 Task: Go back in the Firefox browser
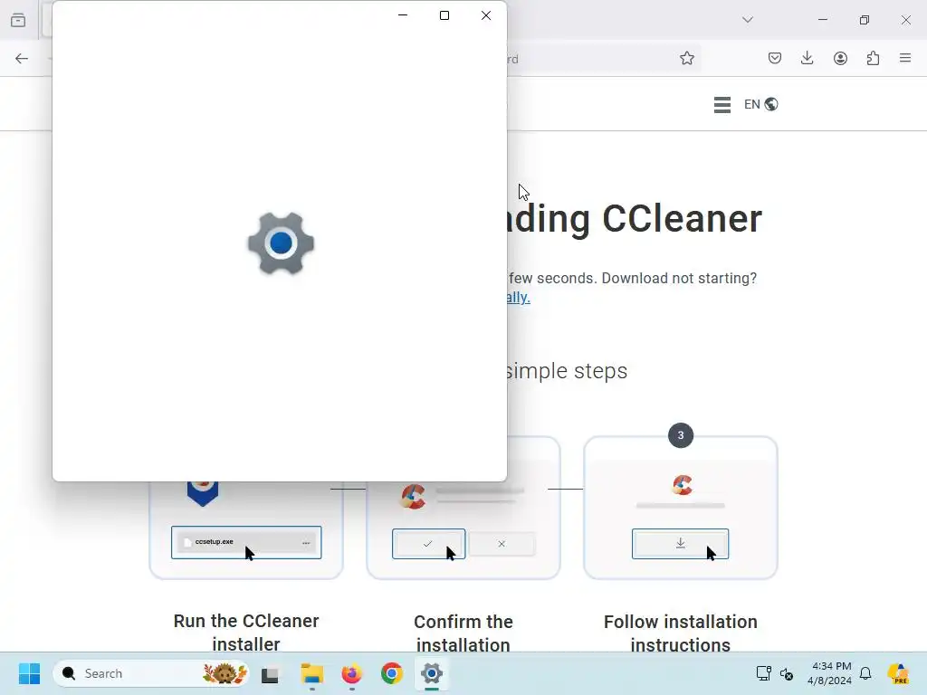pos(22,59)
